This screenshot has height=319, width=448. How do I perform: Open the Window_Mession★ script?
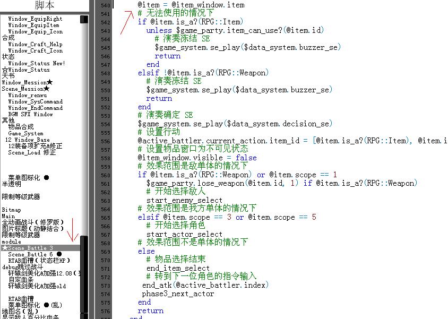coord(27,82)
